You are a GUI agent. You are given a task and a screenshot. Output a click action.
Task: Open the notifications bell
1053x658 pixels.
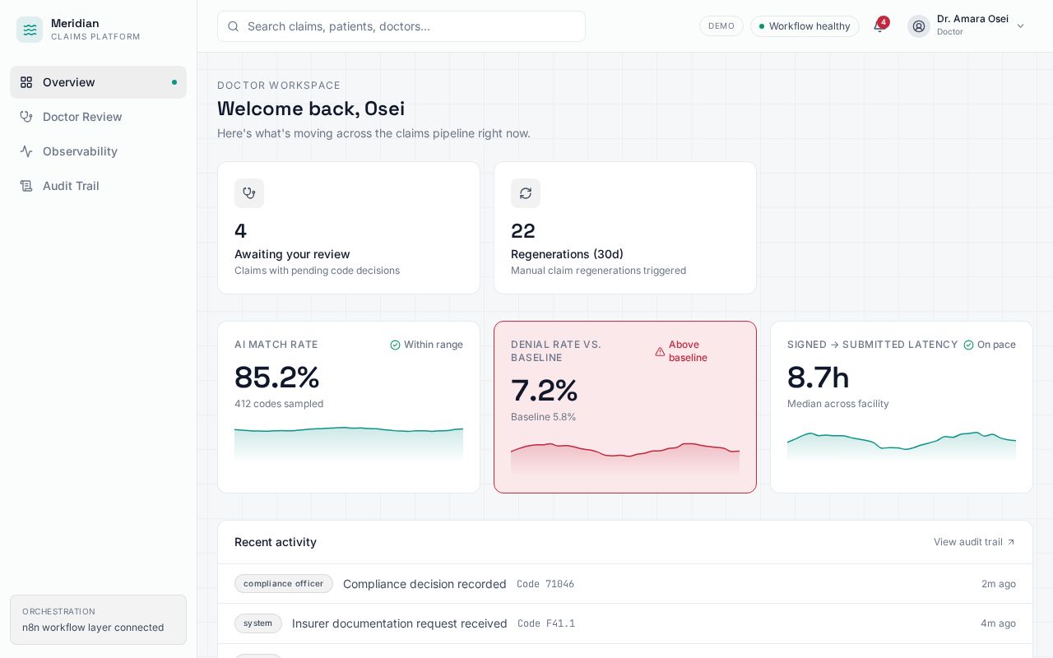(879, 26)
